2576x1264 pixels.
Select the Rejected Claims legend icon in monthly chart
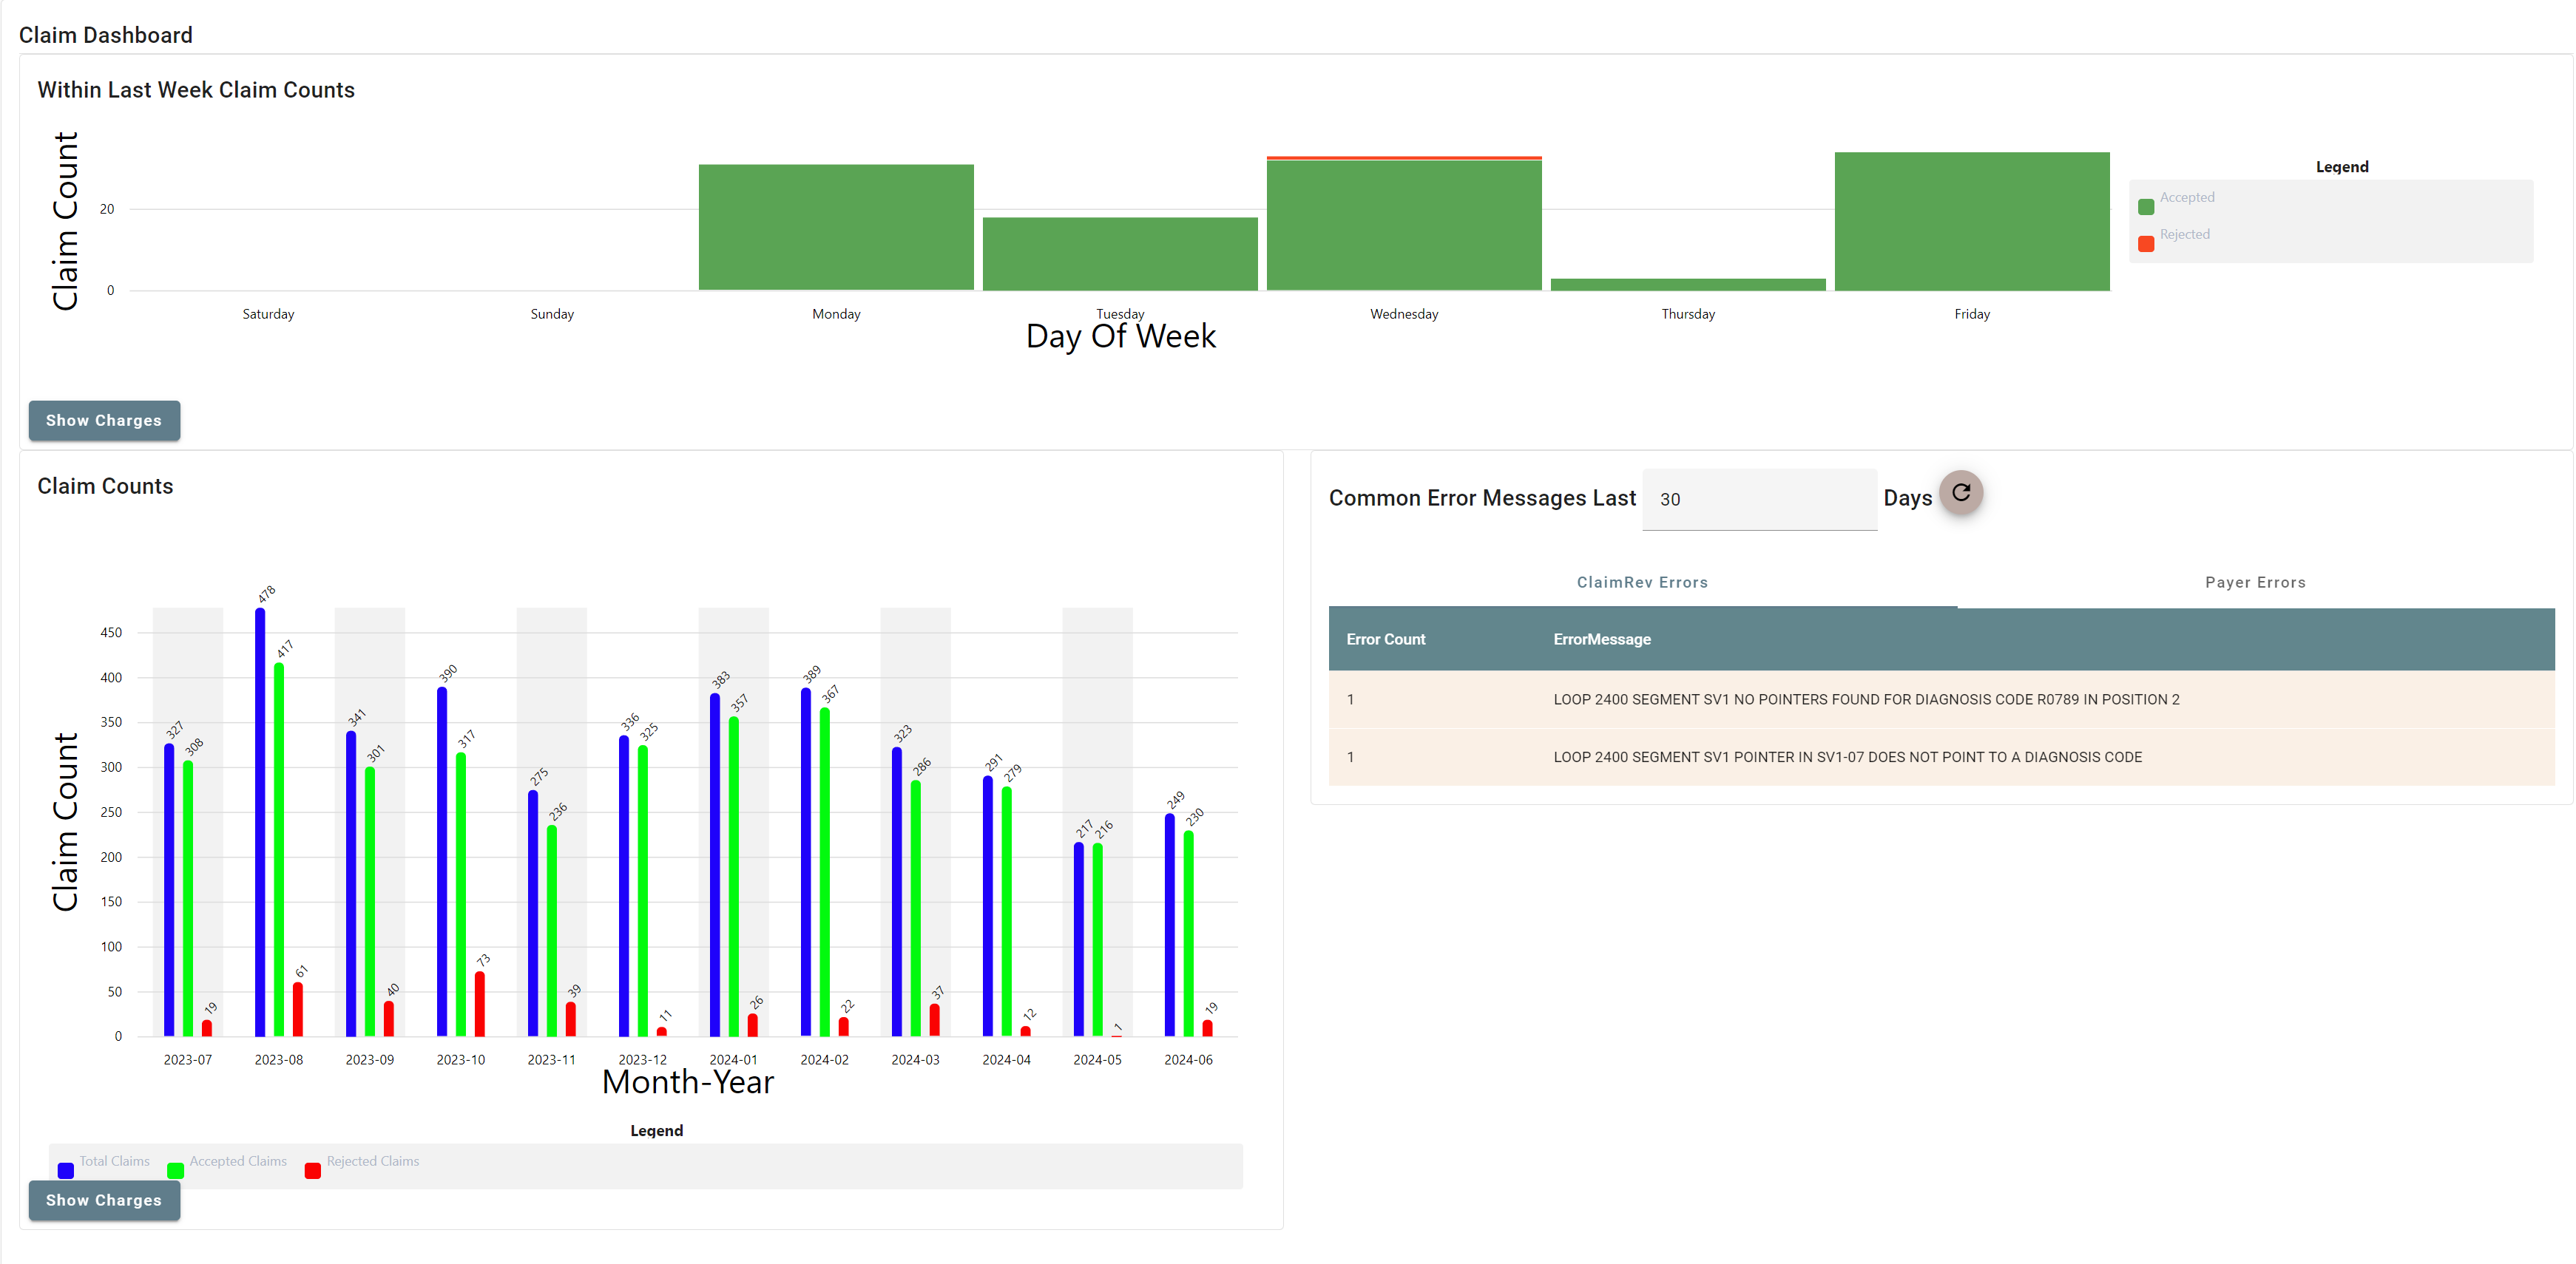click(314, 1167)
